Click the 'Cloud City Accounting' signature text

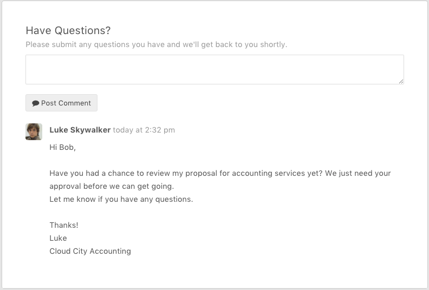90,251
